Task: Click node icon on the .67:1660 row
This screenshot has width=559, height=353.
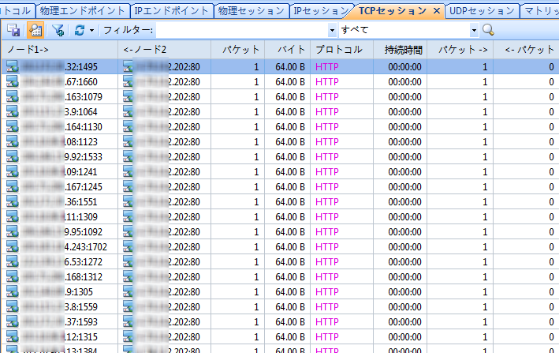Action: [13, 81]
